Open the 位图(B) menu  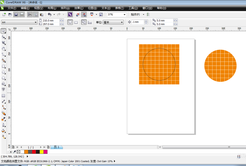pyautogui.click(x=92, y=8)
